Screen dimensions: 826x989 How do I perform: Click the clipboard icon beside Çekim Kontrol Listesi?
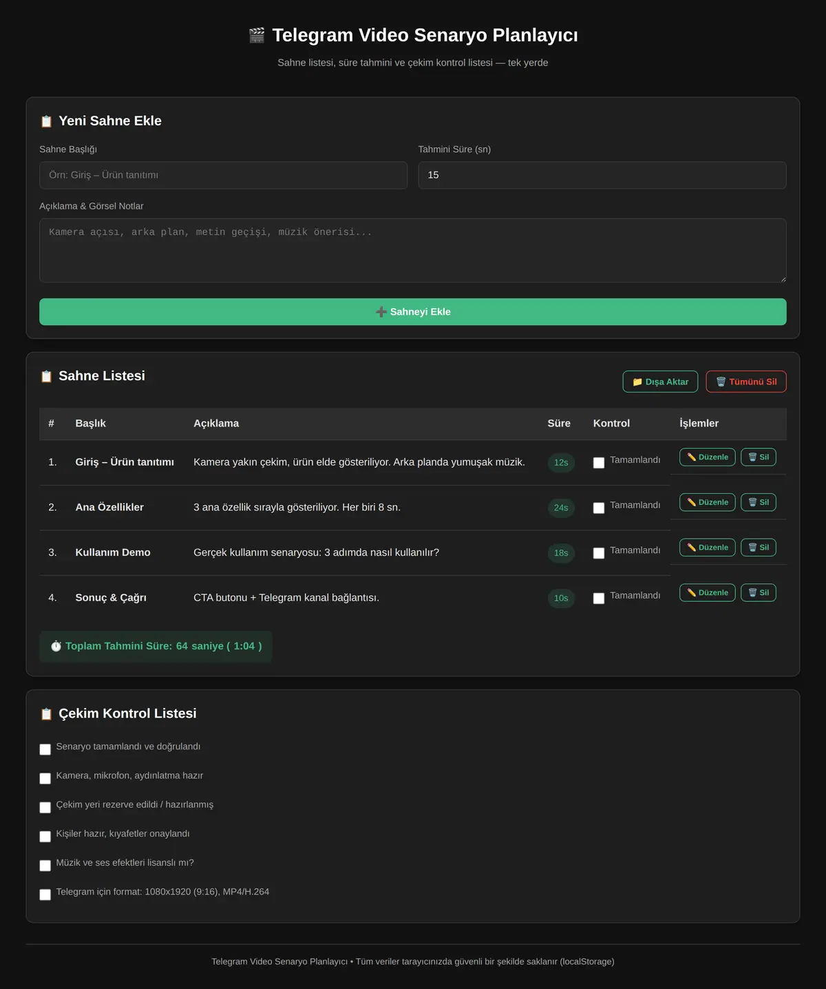(x=46, y=714)
